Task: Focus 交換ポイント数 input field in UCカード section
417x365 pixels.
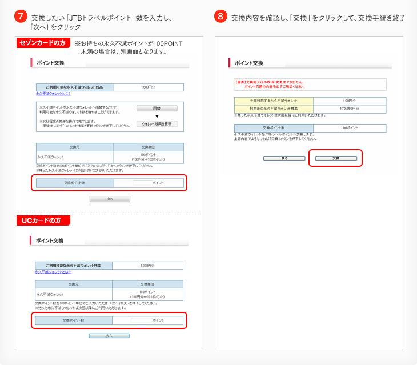Action: [141, 320]
